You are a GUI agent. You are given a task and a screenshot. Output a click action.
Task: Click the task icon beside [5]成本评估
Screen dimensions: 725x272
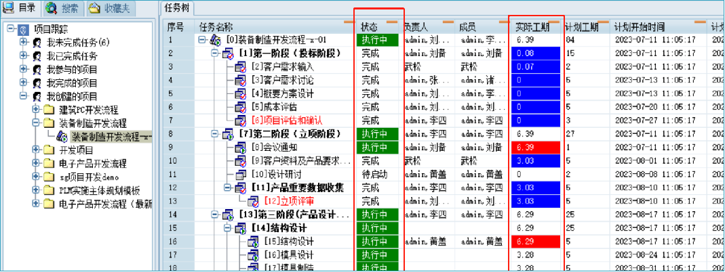click(241, 108)
